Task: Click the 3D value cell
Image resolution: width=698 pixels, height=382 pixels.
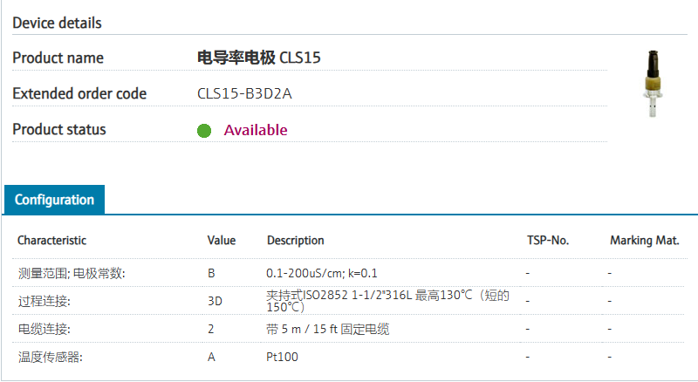Action: [215, 301]
